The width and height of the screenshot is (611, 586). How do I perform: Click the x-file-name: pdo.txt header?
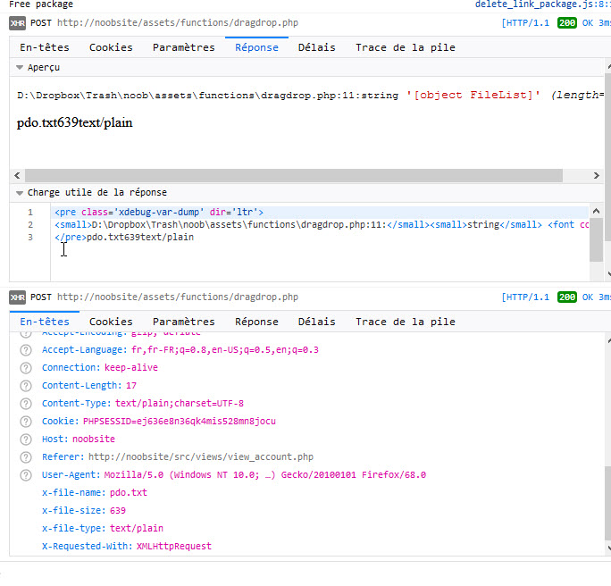coord(95,493)
